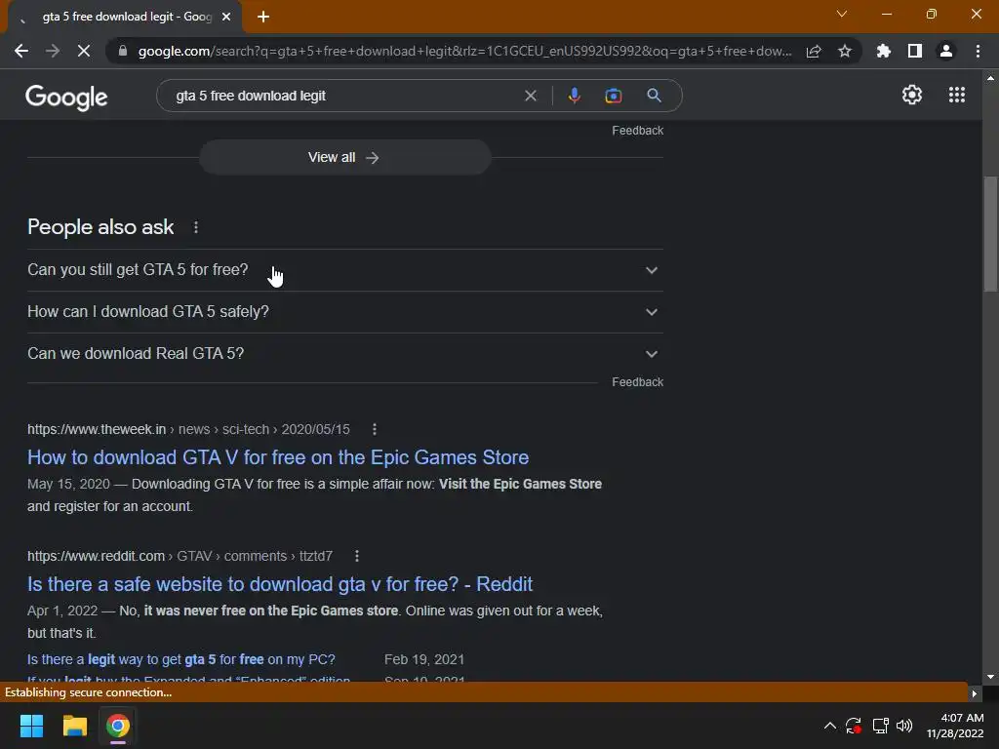
Task: Open Google quick settings gear
Action: pos(912,95)
